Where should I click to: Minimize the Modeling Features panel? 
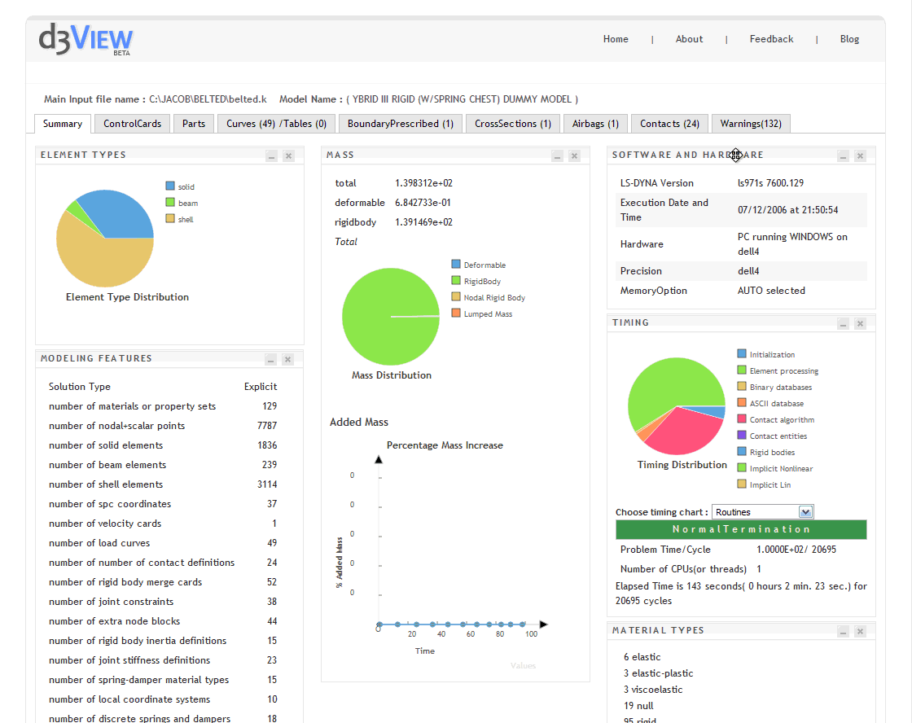pos(270,359)
